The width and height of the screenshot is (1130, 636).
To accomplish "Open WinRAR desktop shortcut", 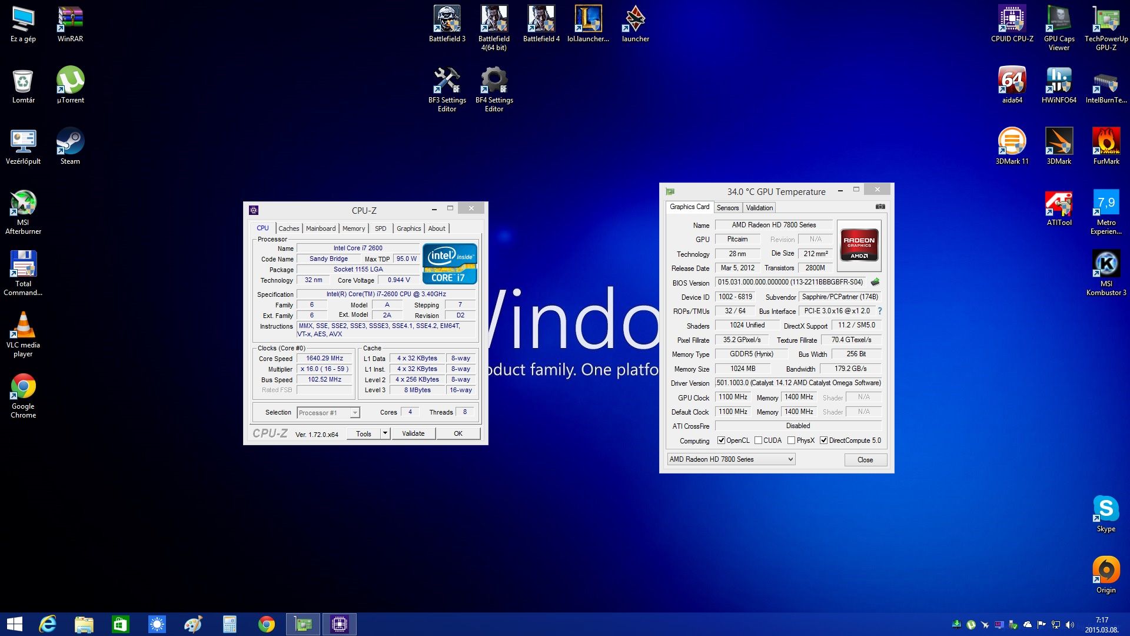I will 70,24.
